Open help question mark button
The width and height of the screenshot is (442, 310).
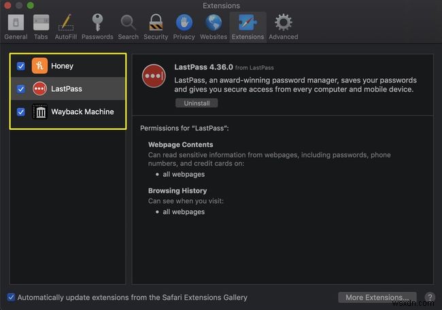click(430, 297)
